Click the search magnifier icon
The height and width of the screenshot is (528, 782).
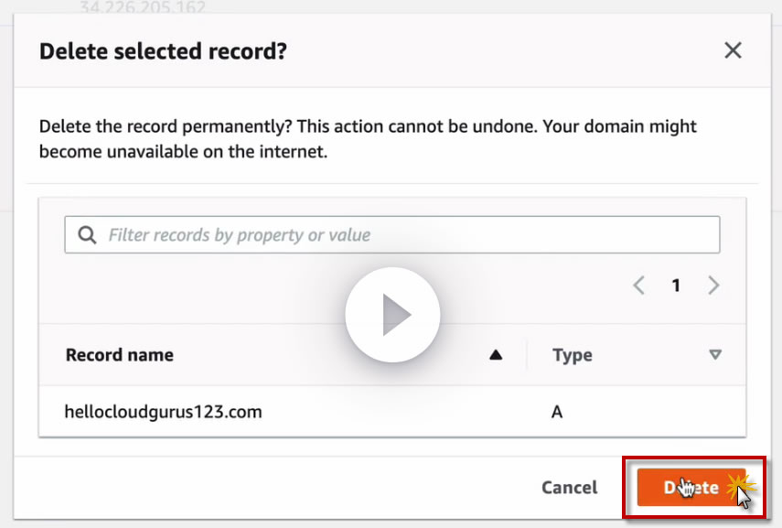(x=88, y=235)
